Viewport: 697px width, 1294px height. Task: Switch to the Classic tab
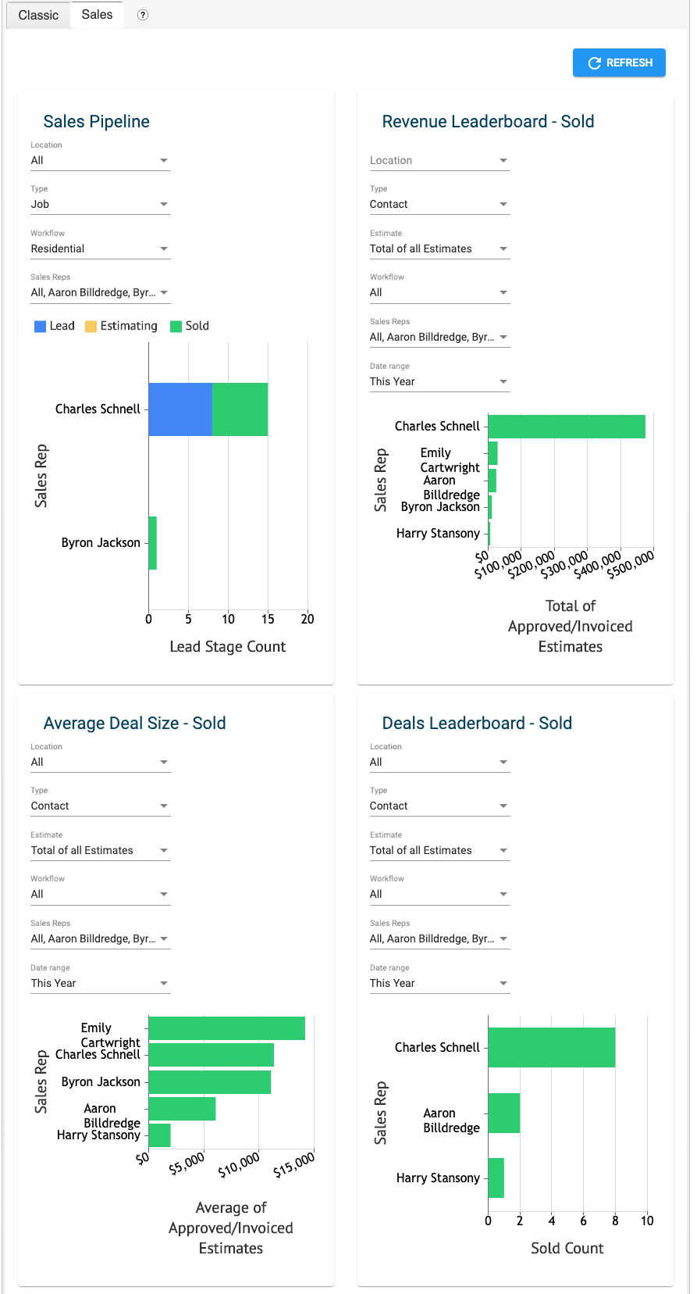click(38, 15)
